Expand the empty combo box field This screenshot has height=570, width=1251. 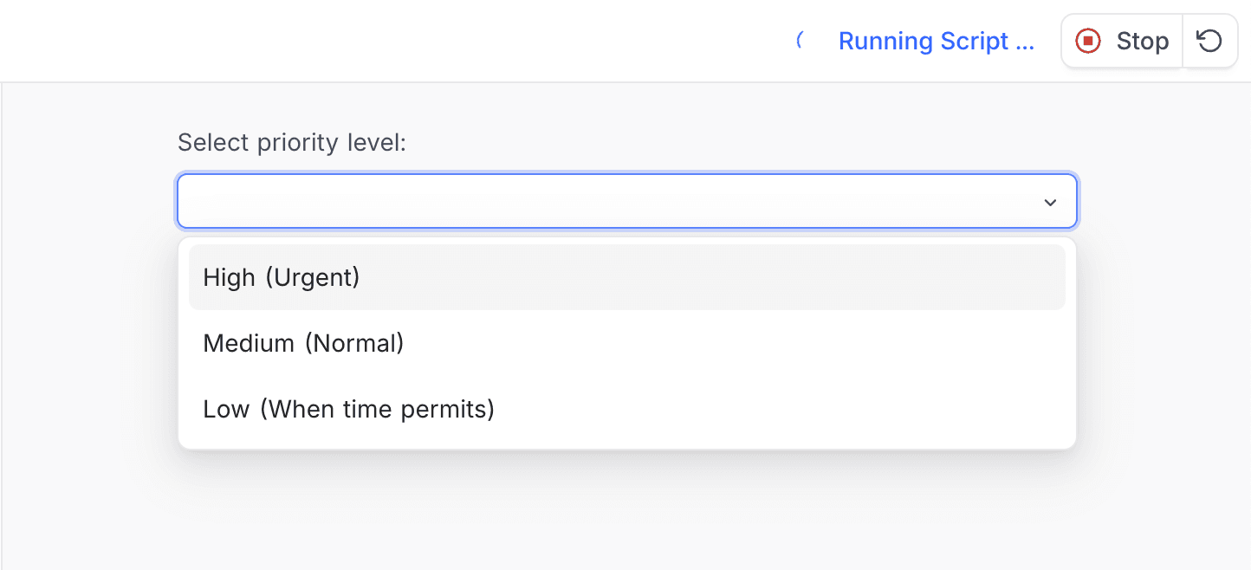pyautogui.click(x=625, y=202)
